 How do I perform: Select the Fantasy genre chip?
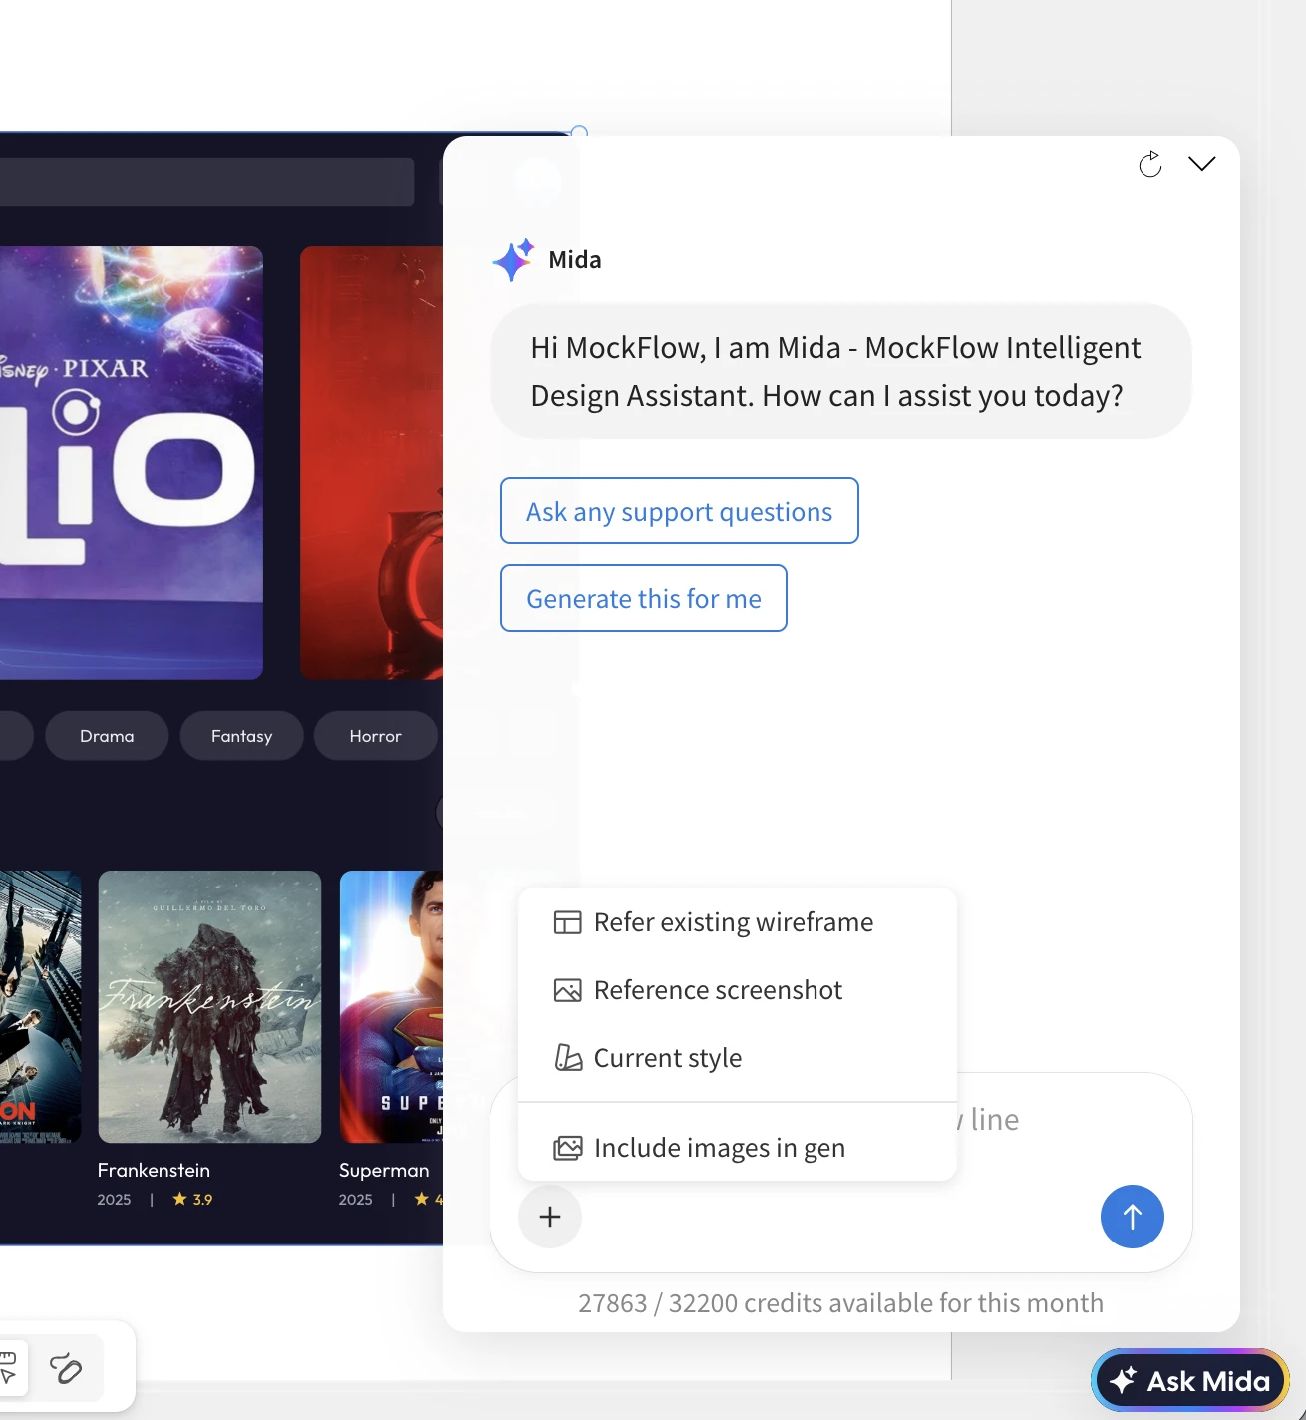click(x=241, y=736)
